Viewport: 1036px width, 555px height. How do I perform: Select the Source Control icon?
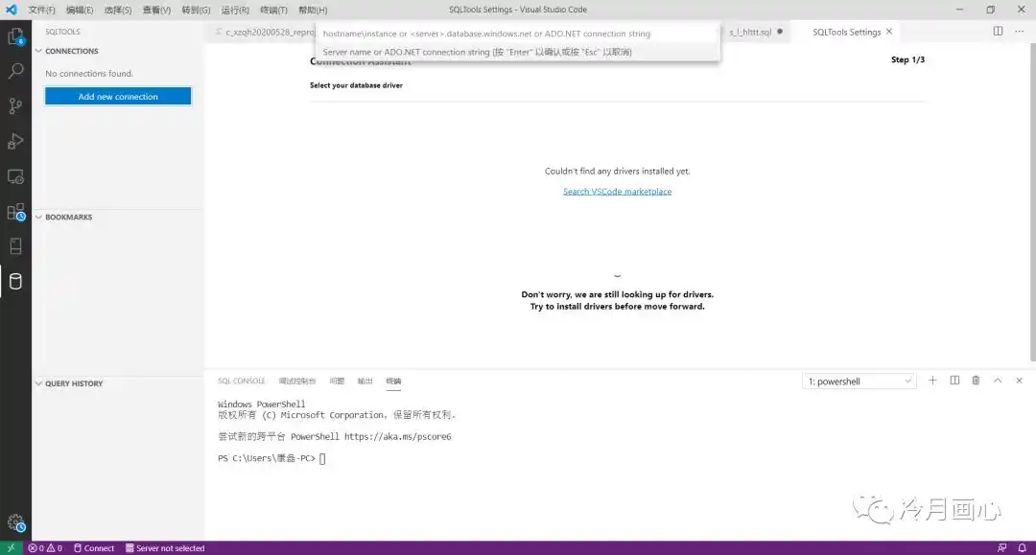[13, 105]
